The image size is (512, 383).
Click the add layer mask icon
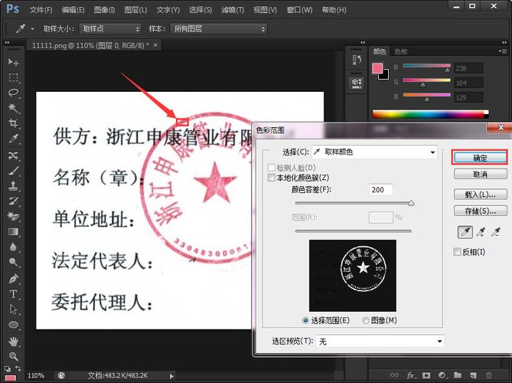[426, 375]
